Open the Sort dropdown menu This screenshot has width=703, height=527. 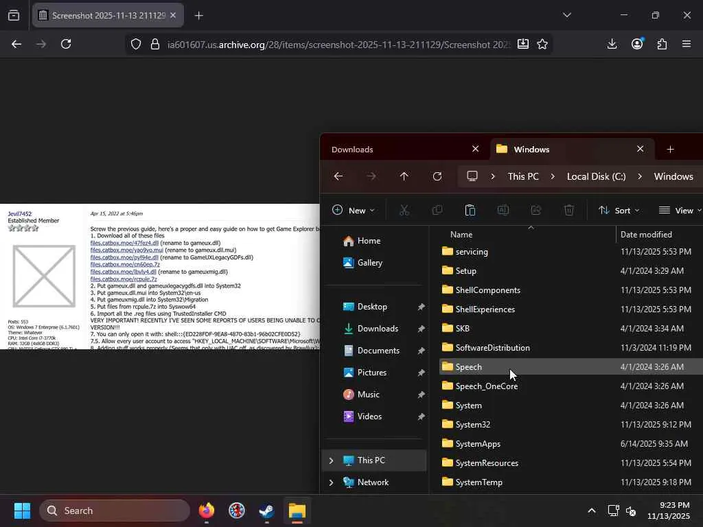[619, 210]
